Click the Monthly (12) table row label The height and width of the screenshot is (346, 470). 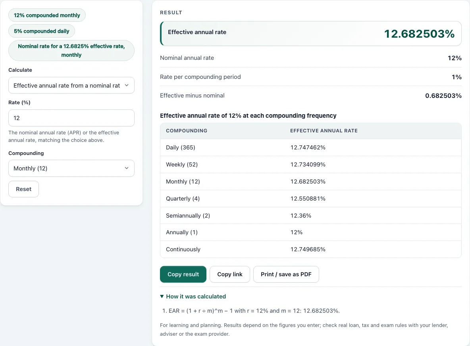(183, 182)
